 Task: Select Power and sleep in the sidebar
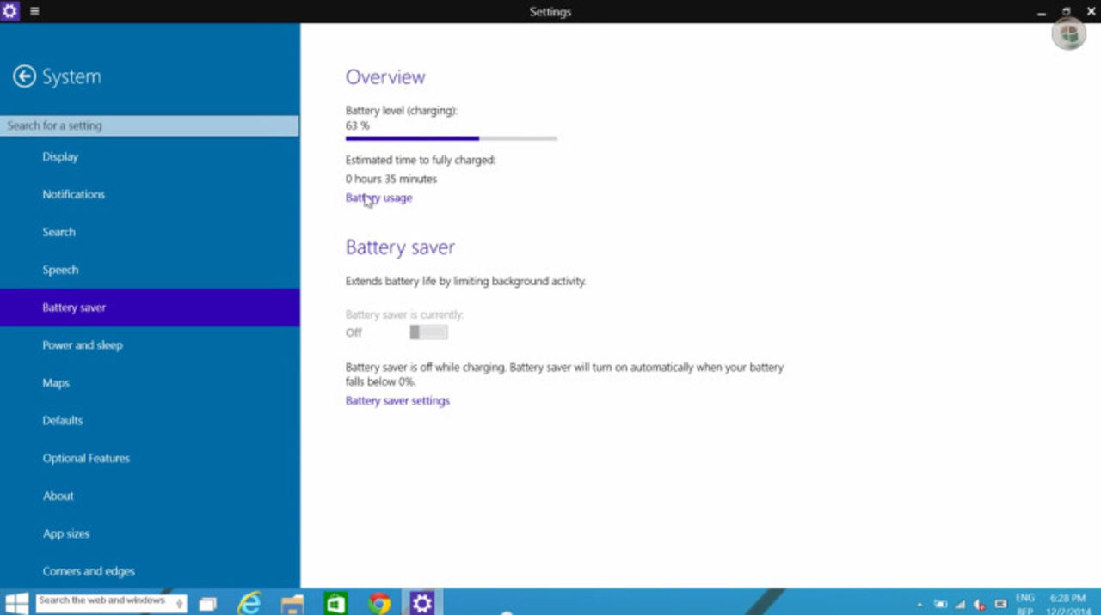83,344
